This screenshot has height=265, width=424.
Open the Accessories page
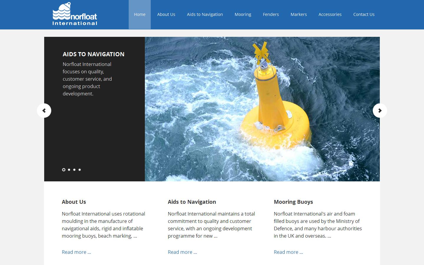point(330,14)
